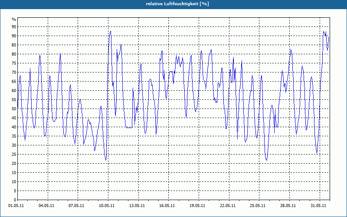Image resolution: width=347 pixels, height=217 pixels.
Task: Select the x-axis date label 13.05.11
Action: (137, 205)
